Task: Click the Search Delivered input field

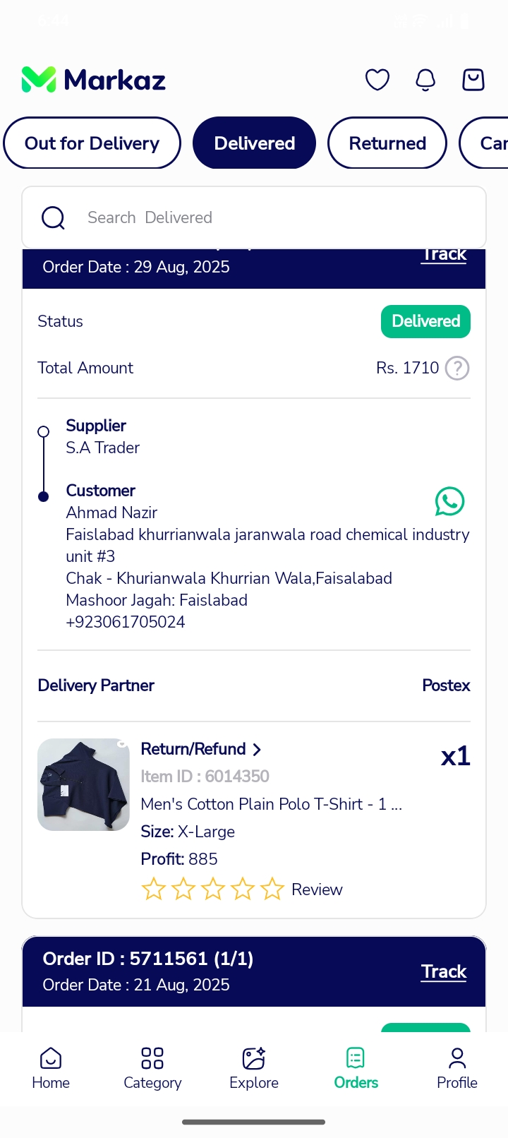Action: tap(254, 217)
